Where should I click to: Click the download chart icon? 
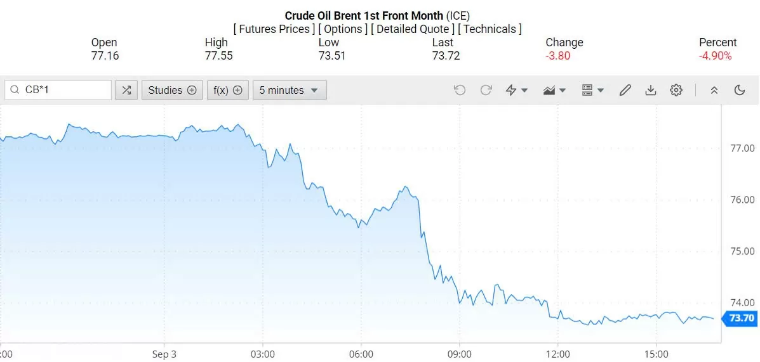pos(650,90)
